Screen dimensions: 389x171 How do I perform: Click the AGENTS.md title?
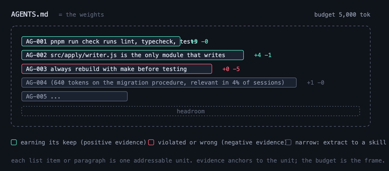30,14
